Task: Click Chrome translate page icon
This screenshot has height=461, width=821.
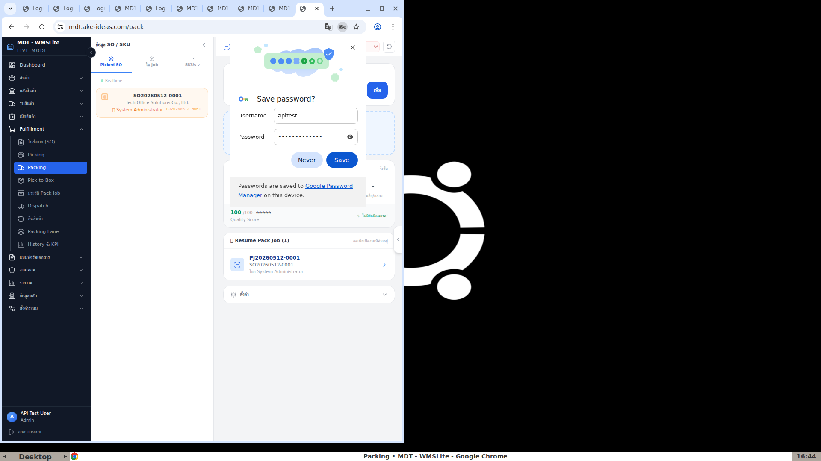Action: point(329,27)
